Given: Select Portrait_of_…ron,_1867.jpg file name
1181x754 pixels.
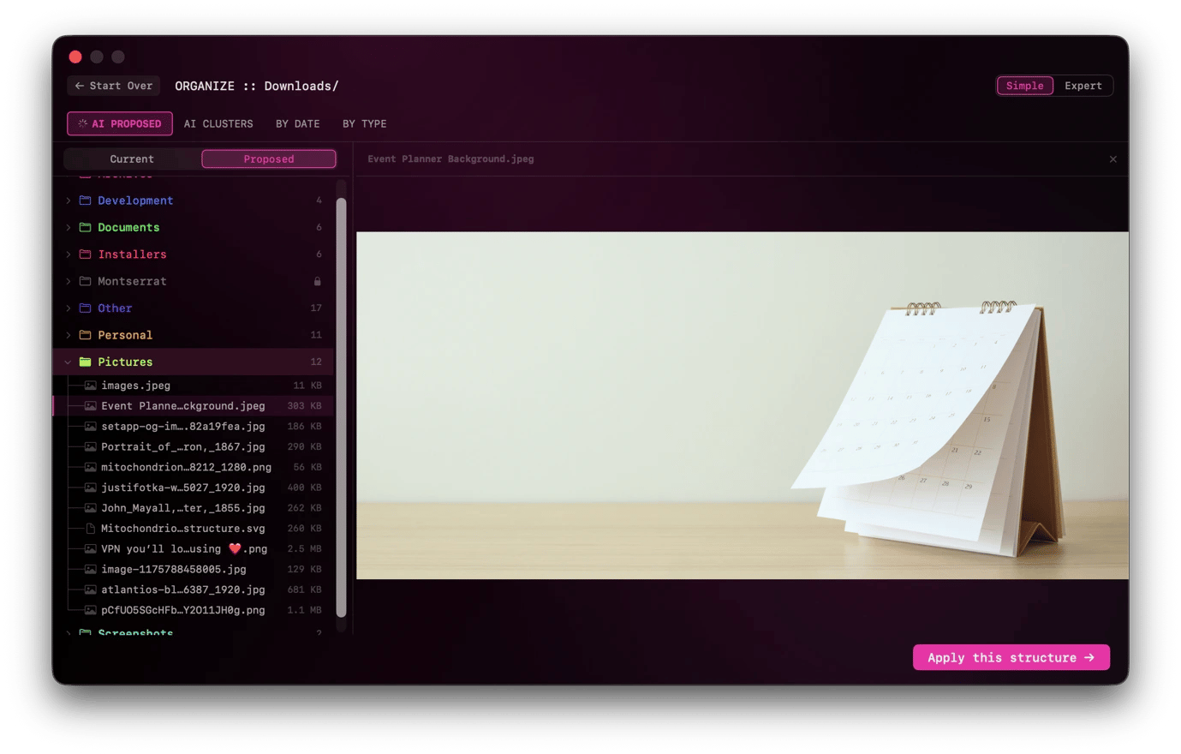Looking at the screenshot, I should (x=183, y=446).
